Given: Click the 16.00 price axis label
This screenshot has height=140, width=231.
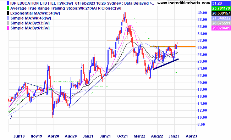Looking at the screenshot, I should pos(202,96).
